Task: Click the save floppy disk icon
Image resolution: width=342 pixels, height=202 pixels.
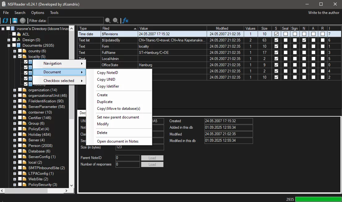Action: click(15, 21)
